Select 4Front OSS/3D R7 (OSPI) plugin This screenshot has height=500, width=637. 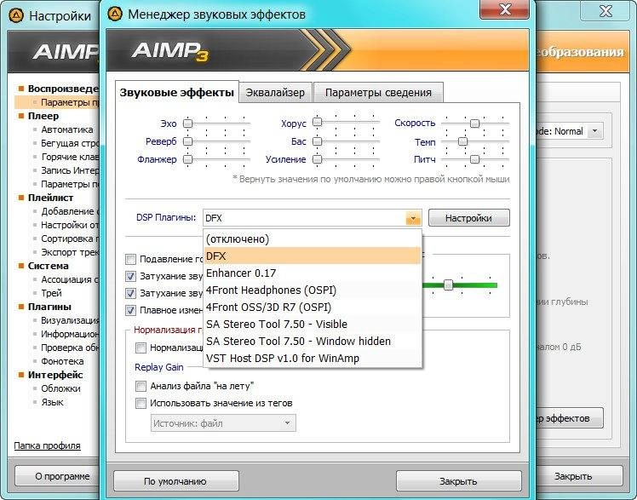313,307
